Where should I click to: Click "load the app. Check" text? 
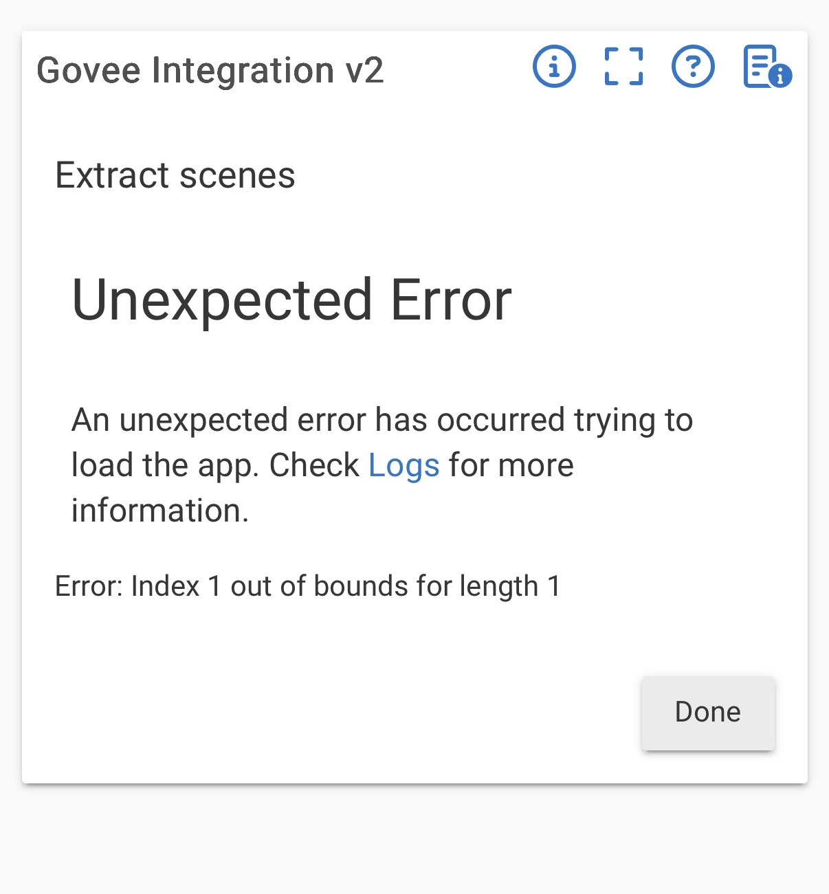click(x=215, y=465)
